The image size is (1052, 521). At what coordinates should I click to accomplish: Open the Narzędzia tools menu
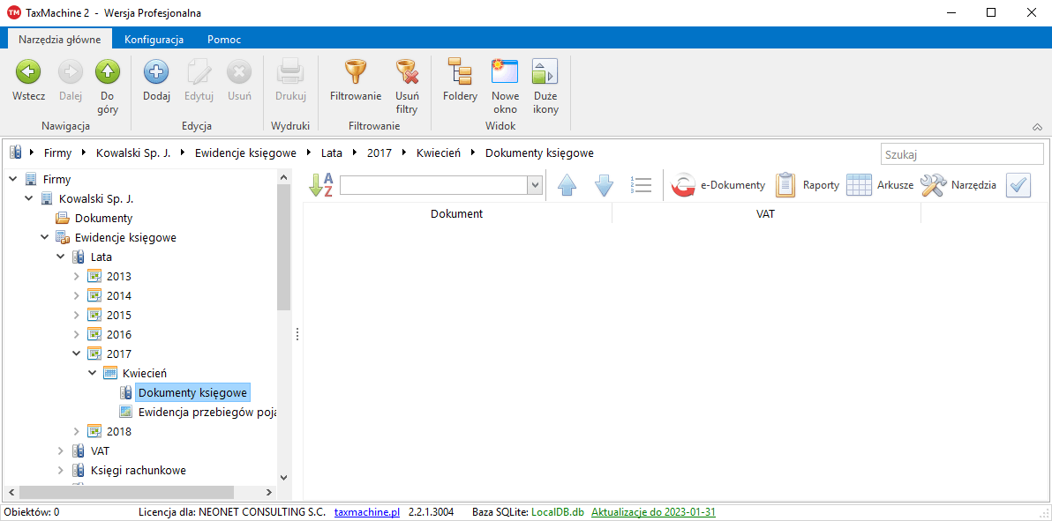coord(958,185)
